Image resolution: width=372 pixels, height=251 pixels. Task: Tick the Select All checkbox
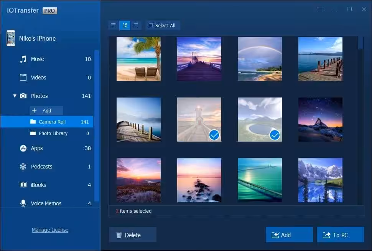tap(151, 25)
